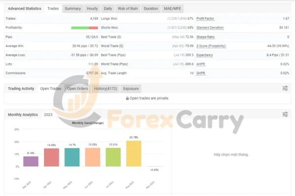Open the Monthly Analytics filter settings icon

coord(285,114)
